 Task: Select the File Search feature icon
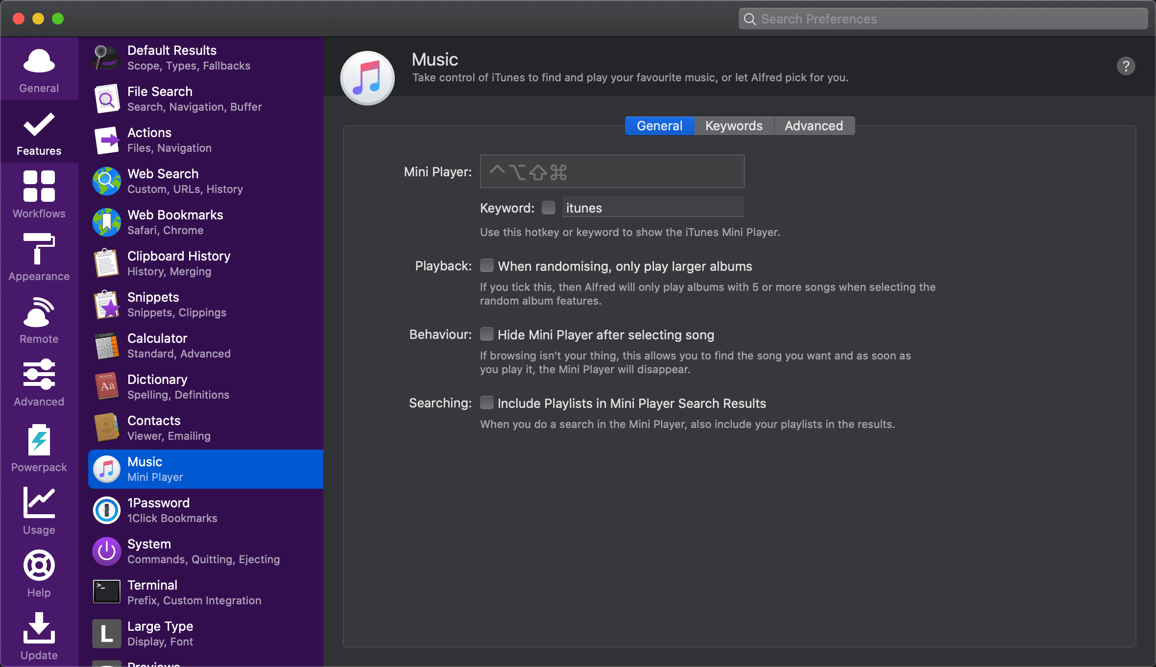pyautogui.click(x=107, y=99)
